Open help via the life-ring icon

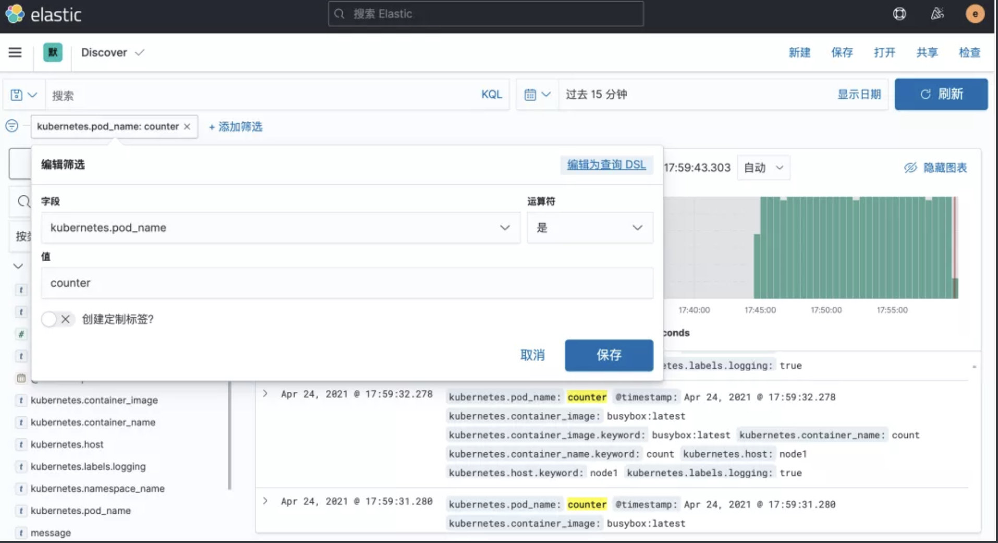tap(899, 14)
